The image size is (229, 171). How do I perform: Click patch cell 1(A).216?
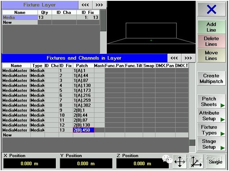(x=84, y=96)
